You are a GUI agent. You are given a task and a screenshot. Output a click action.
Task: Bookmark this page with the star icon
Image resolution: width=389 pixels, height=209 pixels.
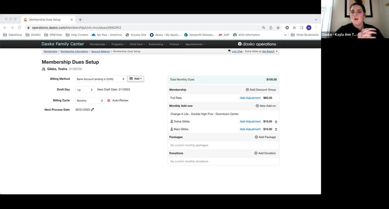(x=278, y=28)
